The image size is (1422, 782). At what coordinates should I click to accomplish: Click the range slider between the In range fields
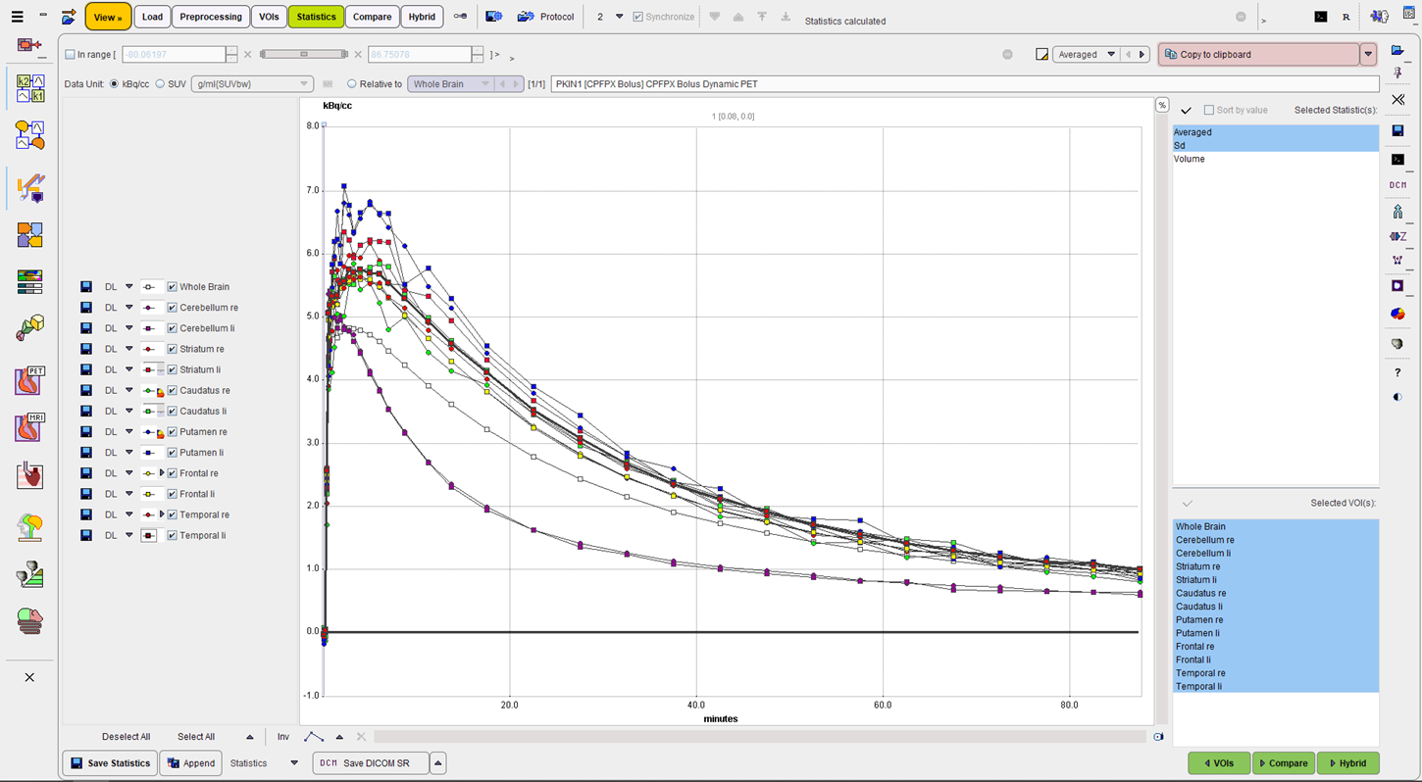[x=303, y=55]
